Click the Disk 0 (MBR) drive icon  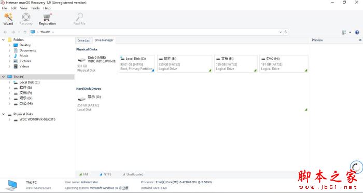tap(81, 60)
